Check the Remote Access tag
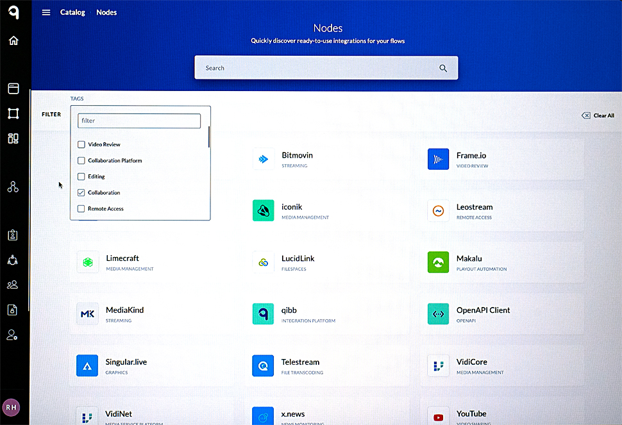The image size is (622, 425). click(x=81, y=208)
